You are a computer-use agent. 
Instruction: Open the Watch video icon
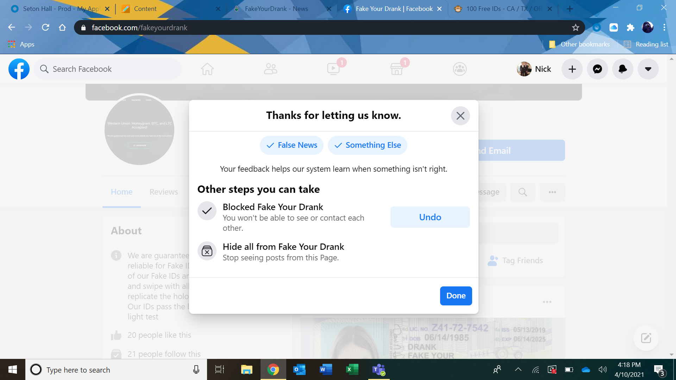[x=333, y=69]
